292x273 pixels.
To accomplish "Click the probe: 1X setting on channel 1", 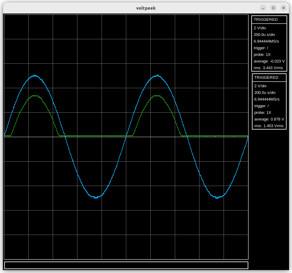I will point(261,54).
